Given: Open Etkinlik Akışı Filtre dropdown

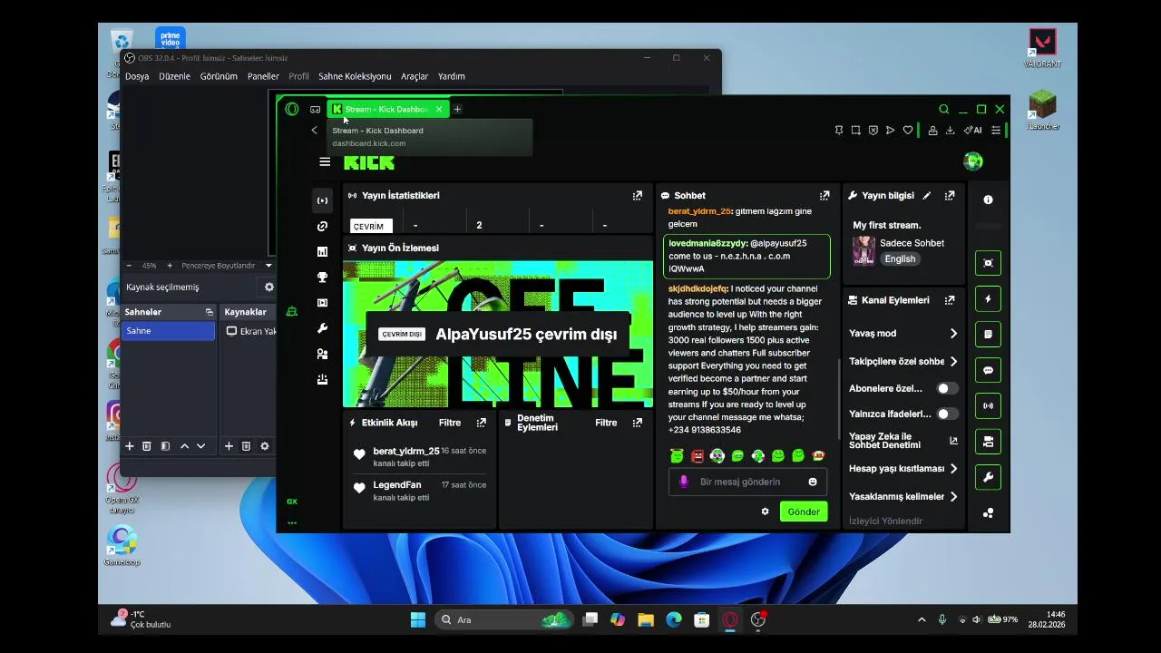Looking at the screenshot, I should tap(449, 423).
